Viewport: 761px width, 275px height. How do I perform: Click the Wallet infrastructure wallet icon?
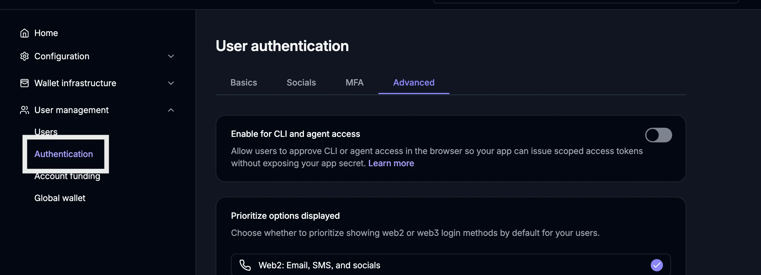coord(25,83)
